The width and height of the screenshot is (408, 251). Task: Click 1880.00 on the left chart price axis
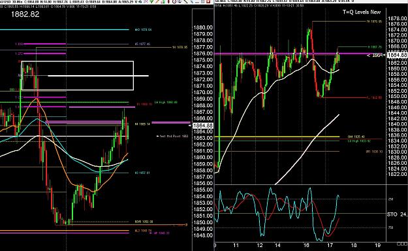[x=203, y=27]
